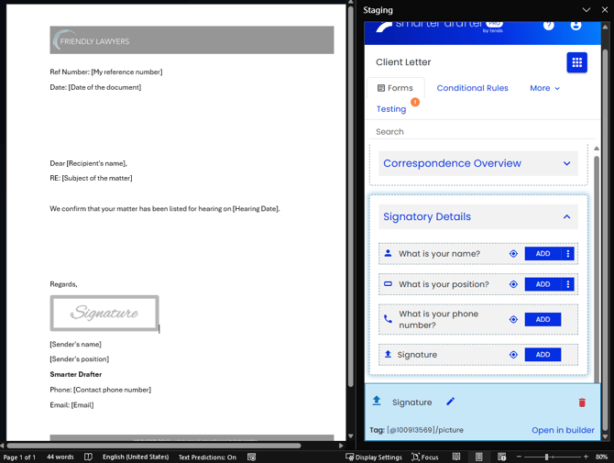Click '[Hearing Date]' placeholder
Screen dimensions: 614x463
point(256,209)
